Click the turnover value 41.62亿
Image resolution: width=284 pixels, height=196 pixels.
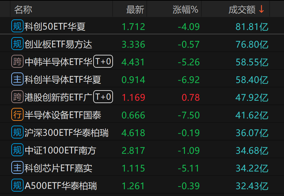pos(252,115)
